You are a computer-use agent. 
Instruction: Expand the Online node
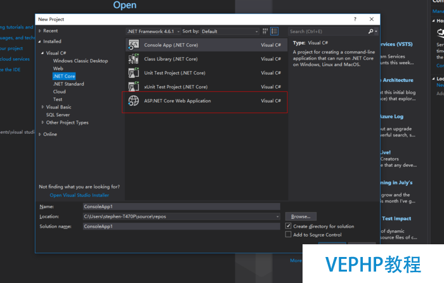[39, 134]
